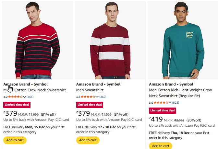The width and height of the screenshot is (218, 149).
Task: Open 'Men Cotton Rich Light Weight' title link
Action: pos(180,90)
